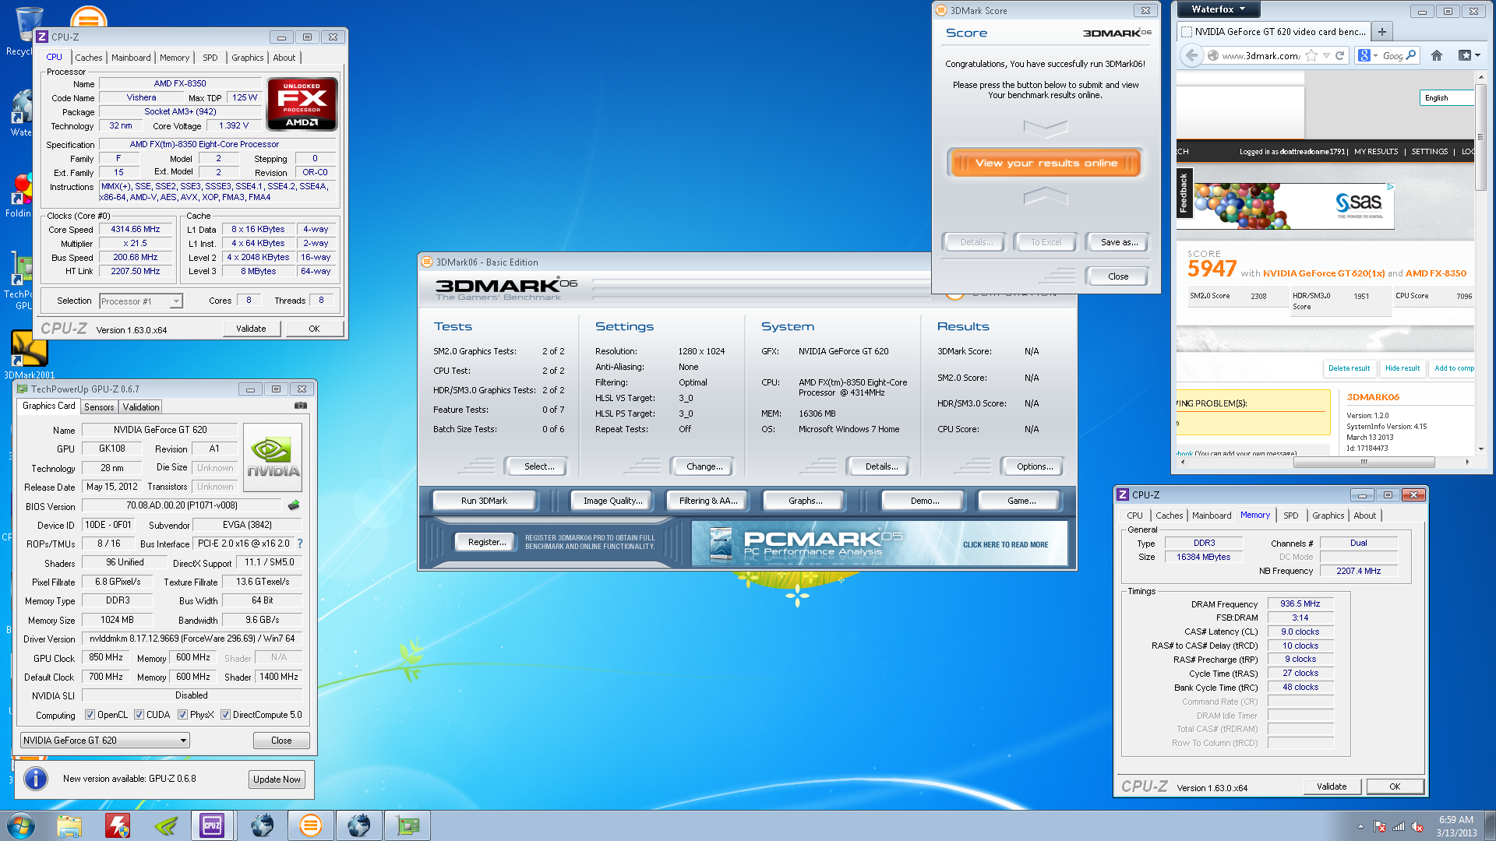This screenshot has height=841, width=1496.
Task: Open MY RESULTS link on 3dmark.com
Action: [x=1376, y=152]
